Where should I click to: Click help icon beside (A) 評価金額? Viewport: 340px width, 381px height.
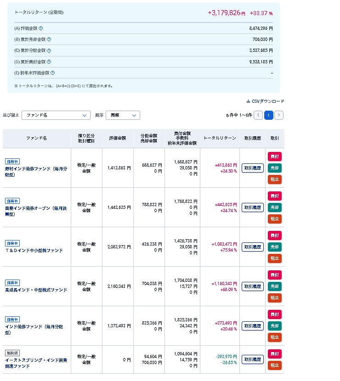click(41, 28)
